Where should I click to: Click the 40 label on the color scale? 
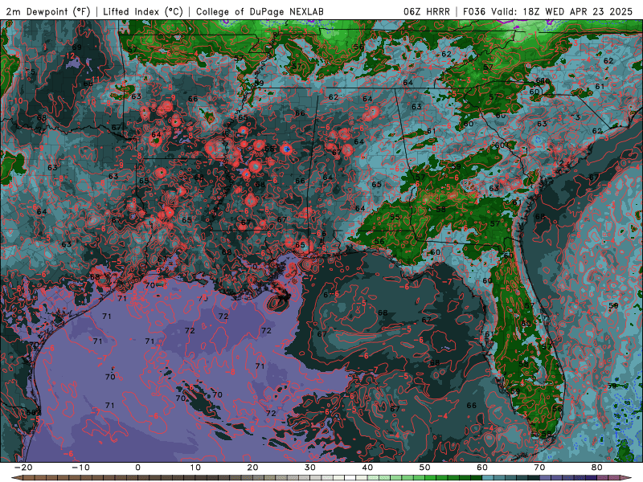pyautogui.click(x=367, y=468)
